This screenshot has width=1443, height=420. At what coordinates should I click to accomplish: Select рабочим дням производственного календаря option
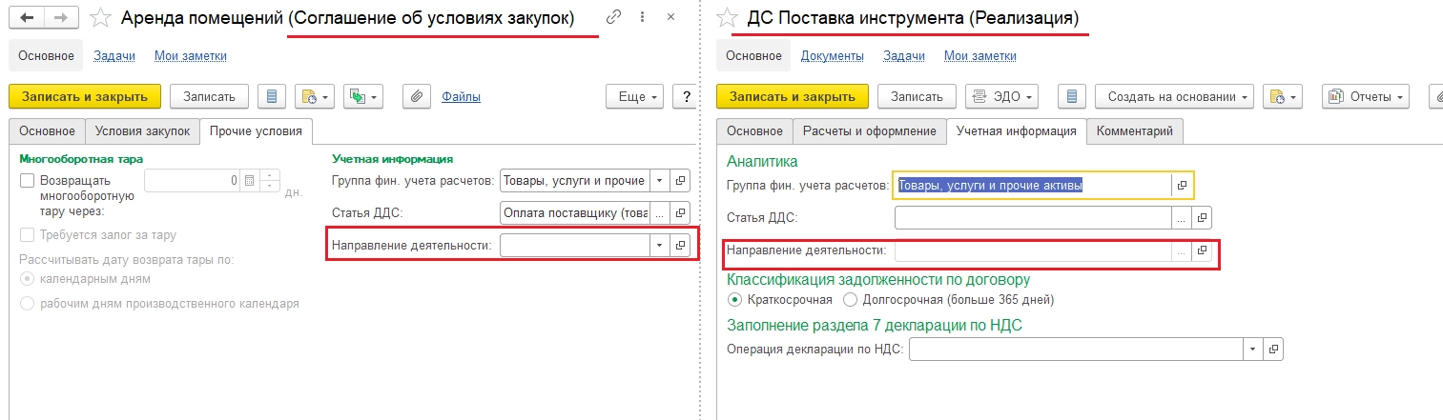28,304
